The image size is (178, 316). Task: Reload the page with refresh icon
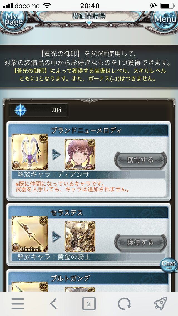tap(124, 304)
